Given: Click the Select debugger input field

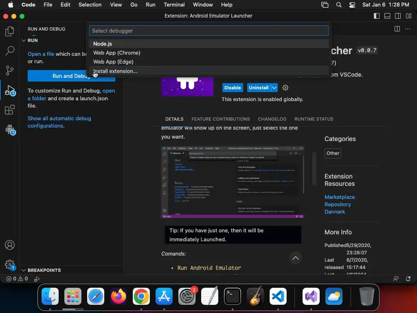Looking at the screenshot, I should pyautogui.click(x=209, y=31).
